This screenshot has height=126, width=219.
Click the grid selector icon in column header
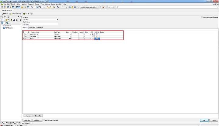click(24, 32)
